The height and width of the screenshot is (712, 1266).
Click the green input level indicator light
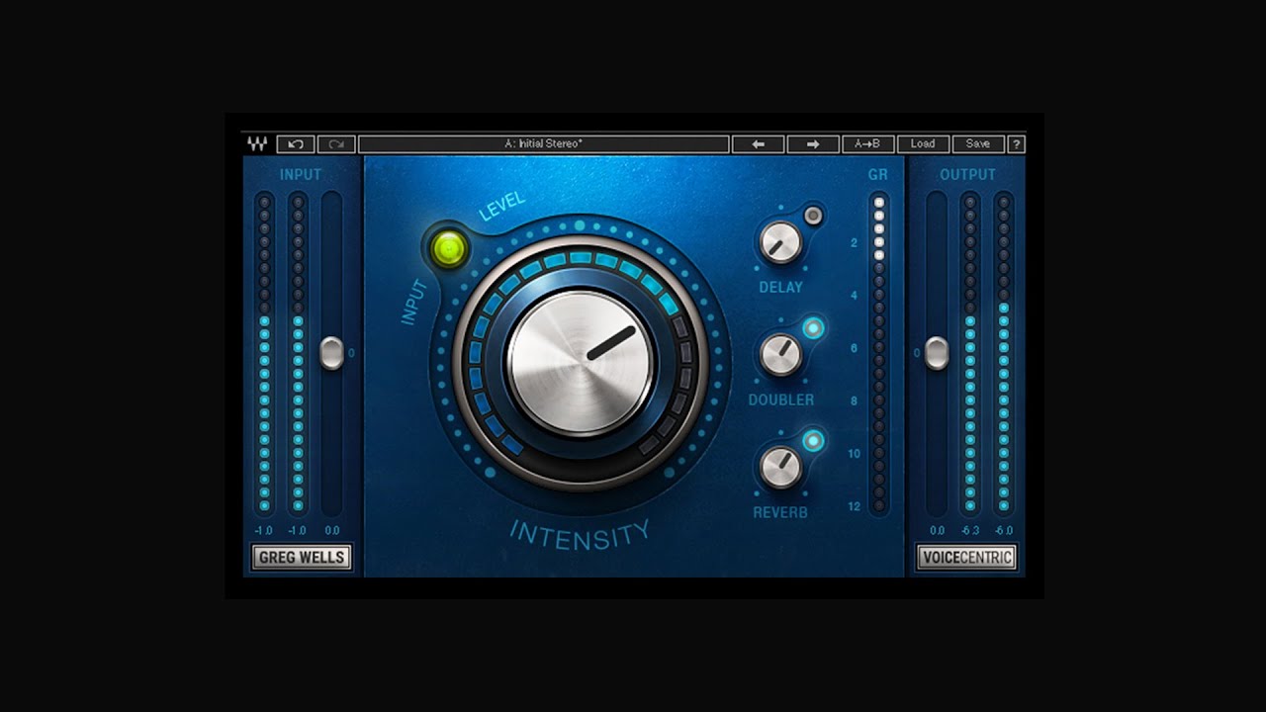pos(447,248)
